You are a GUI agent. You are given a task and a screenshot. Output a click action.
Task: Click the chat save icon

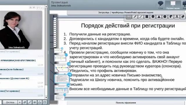point(44,102)
